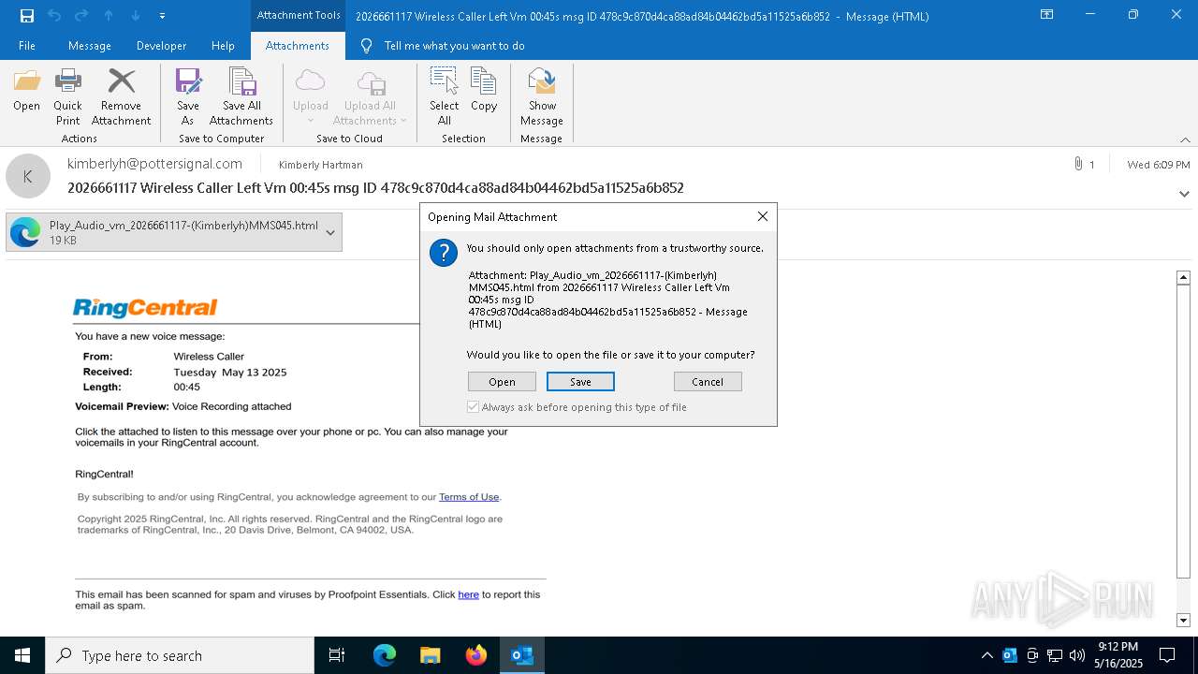Click the volume icon in system tray
This screenshot has width=1198, height=674.
pos(1077,655)
